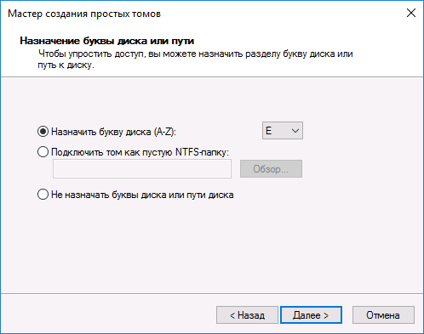Click the title bar "Мастер создания простых томов"
The image size is (424, 334).
click(84, 14)
